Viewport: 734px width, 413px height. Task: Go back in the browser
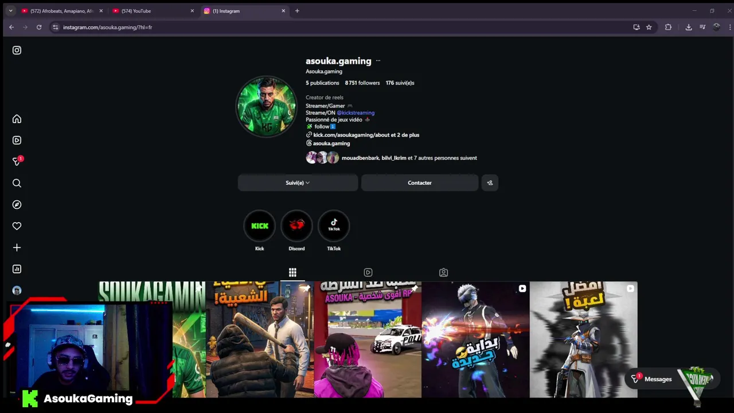pos(11,27)
